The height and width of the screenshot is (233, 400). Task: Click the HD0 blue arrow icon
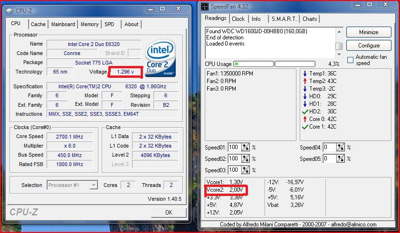305,96
